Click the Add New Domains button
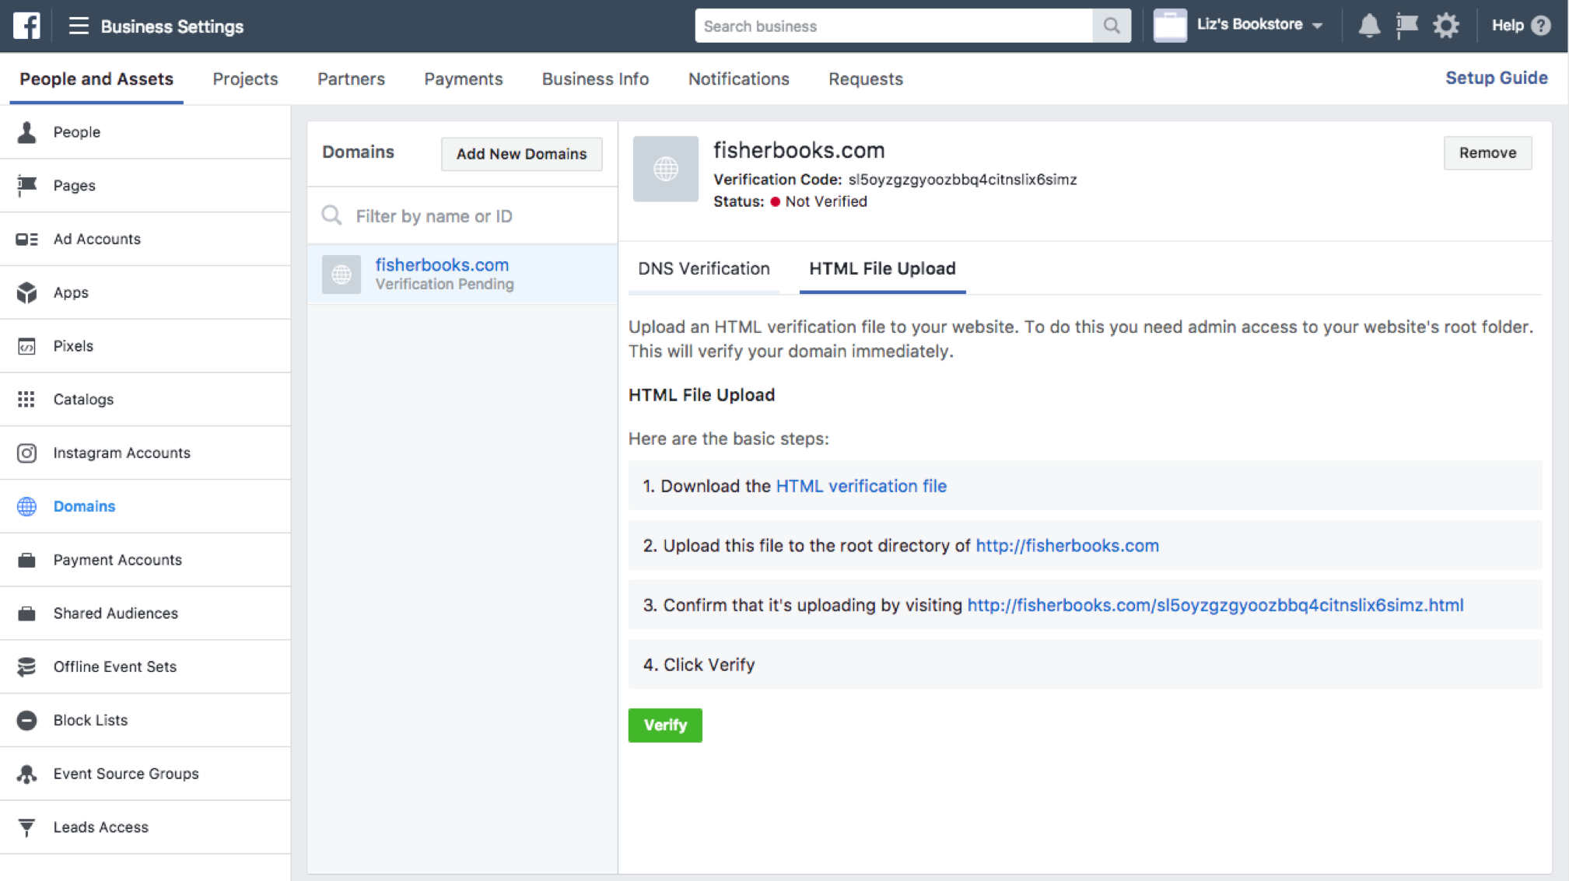This screenshot has height=881, width=1569. 521,154
